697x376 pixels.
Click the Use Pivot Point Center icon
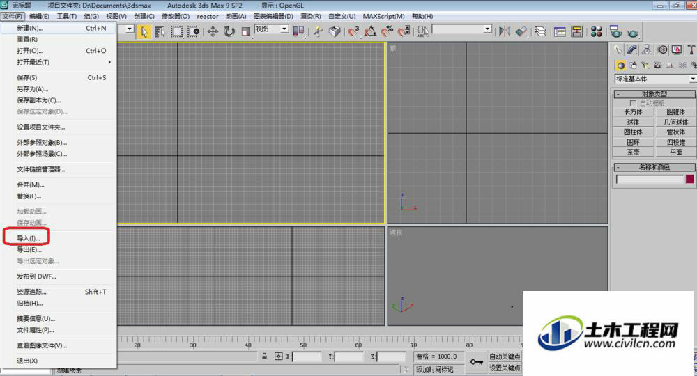point(299,31)
